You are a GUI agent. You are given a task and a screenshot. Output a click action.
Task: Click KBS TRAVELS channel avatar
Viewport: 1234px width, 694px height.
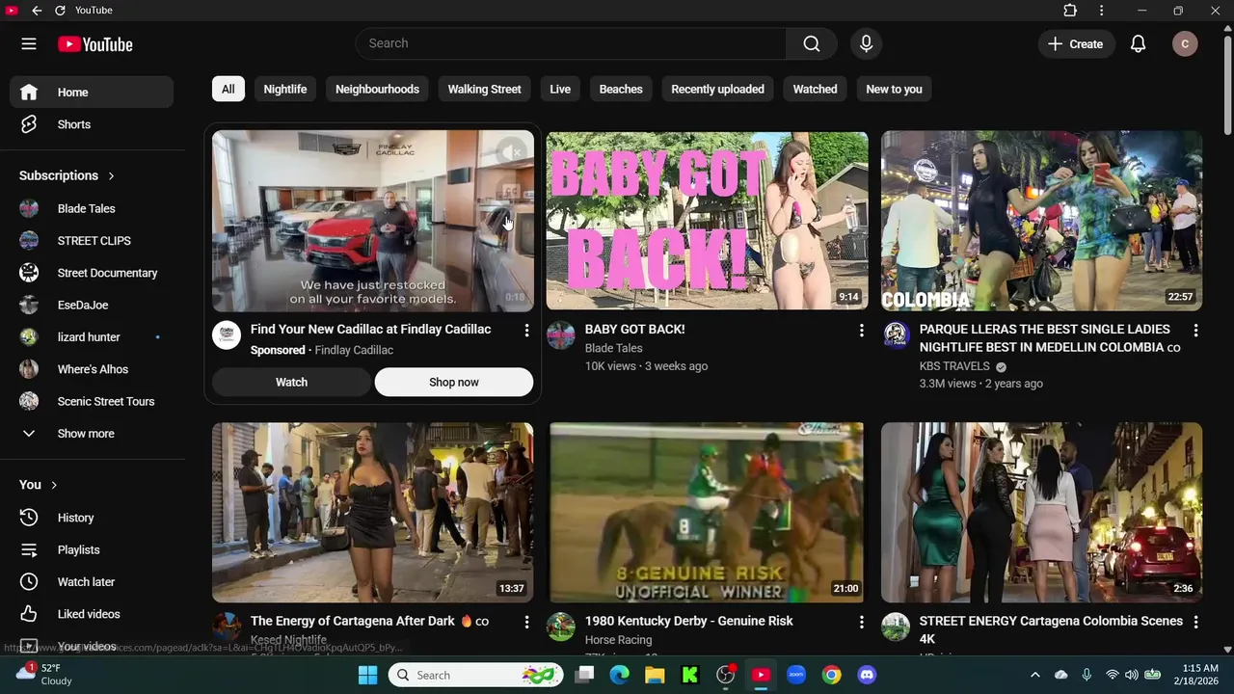click(x=896, y=335)
